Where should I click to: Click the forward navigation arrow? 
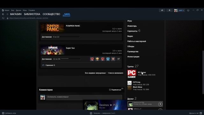[x=7, y=14]
